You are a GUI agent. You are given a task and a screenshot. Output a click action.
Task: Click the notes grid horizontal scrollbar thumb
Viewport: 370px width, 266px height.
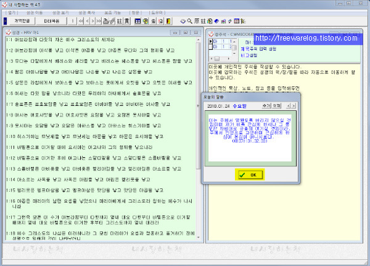[x=217, y=58]
